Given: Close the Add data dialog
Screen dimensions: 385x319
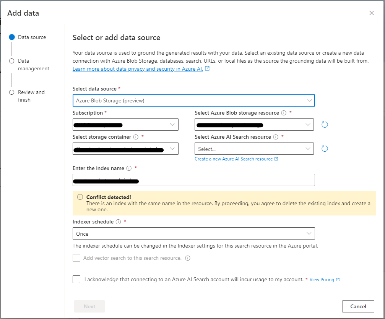Looking at the screenshot, I should (x=372, y=13).
